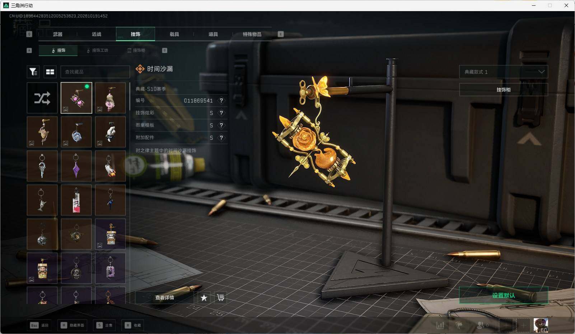Switch to the 武器 tab
This screenshot has height=334, width=575.
[57, 34]
